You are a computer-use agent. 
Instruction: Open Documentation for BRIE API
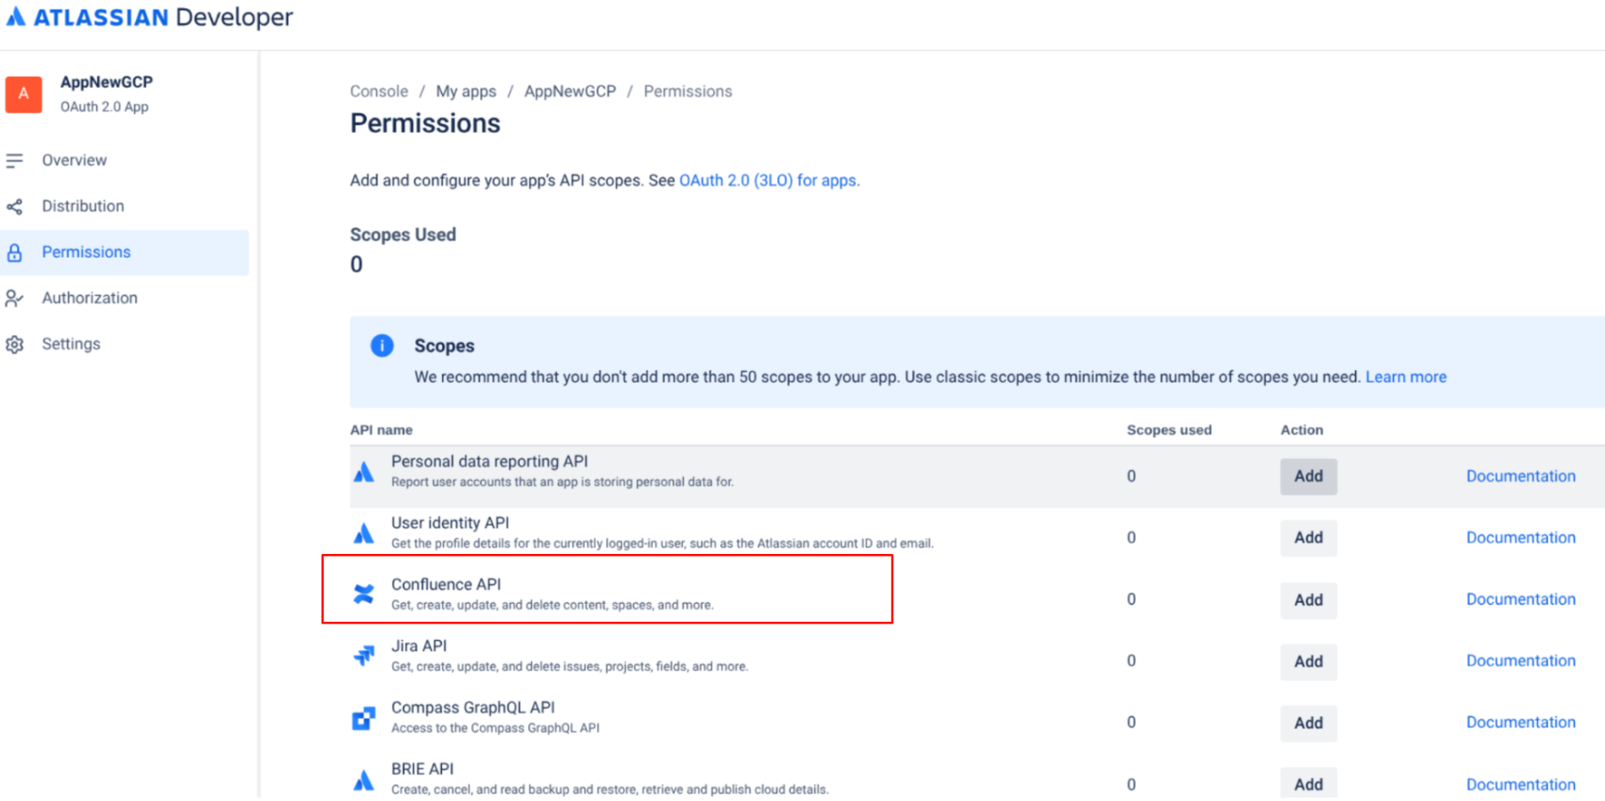point(1521,785)
